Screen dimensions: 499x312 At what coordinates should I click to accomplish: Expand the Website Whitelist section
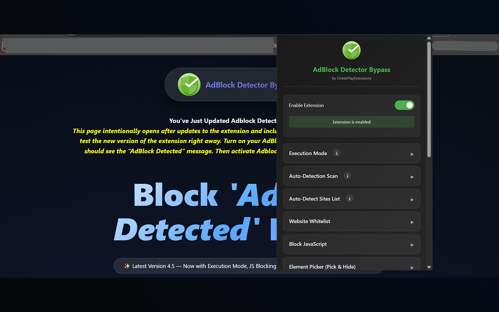[x=351, y=221]
